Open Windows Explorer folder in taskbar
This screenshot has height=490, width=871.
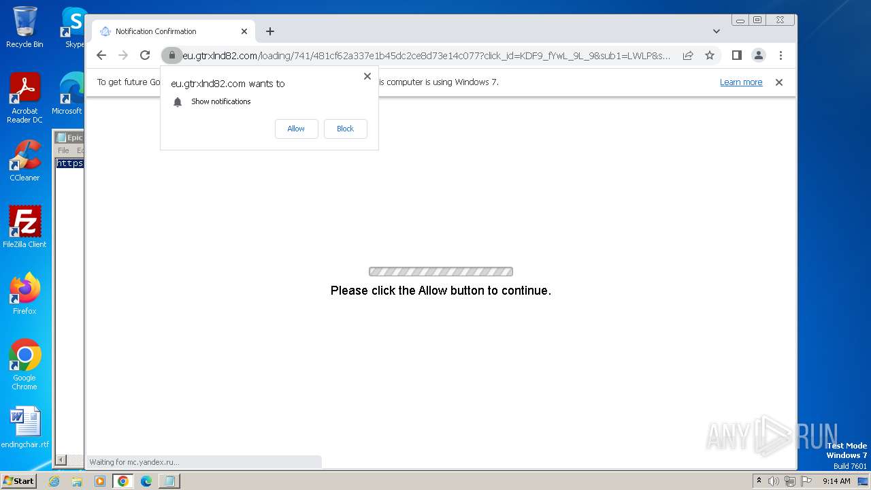click(77, 481)
